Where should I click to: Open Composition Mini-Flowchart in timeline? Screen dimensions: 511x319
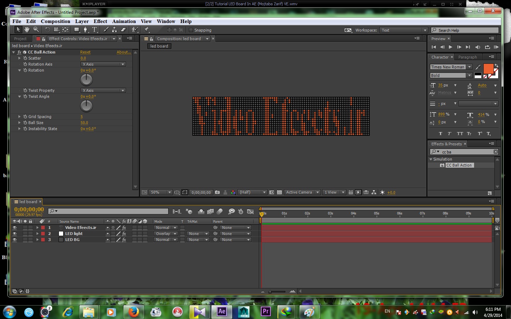(176, 212)
